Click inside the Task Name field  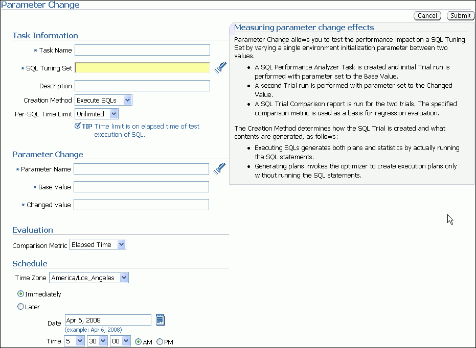[x=142, y=50]
